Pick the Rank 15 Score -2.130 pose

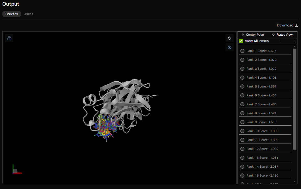(x=242, y=176)
